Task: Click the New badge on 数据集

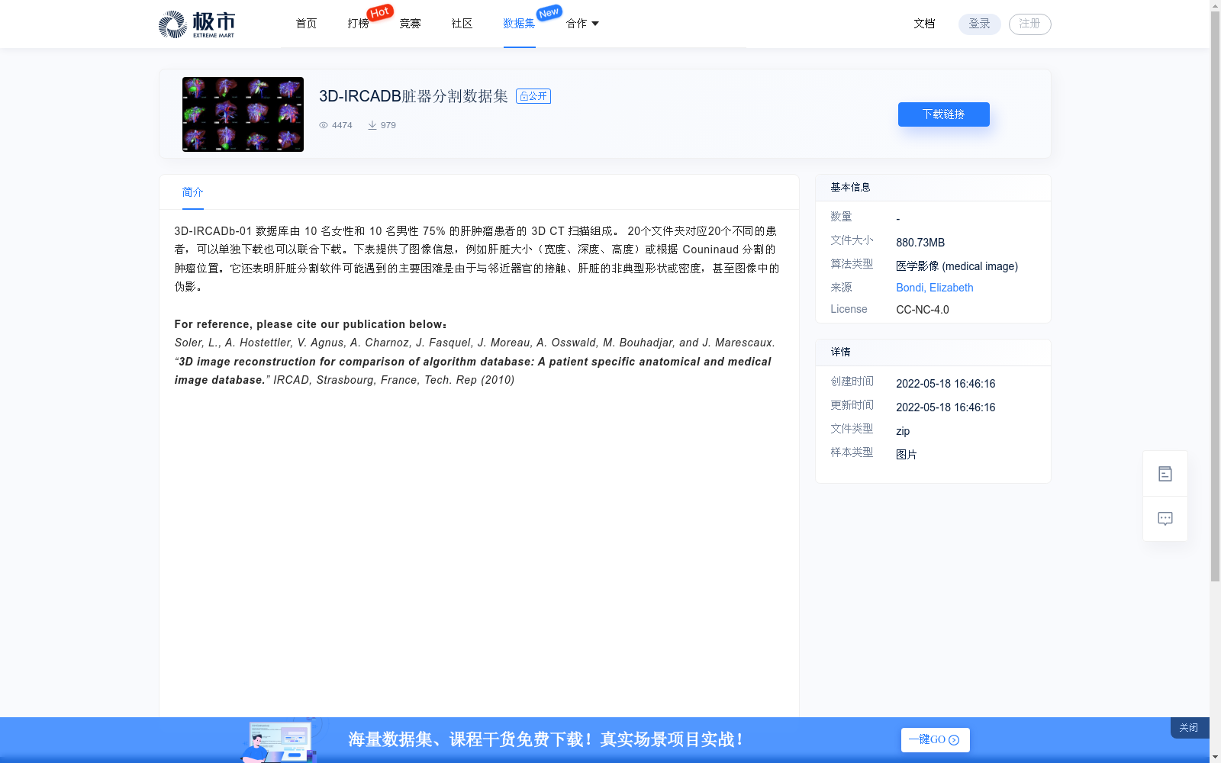Action: click(x=549, y=13)
